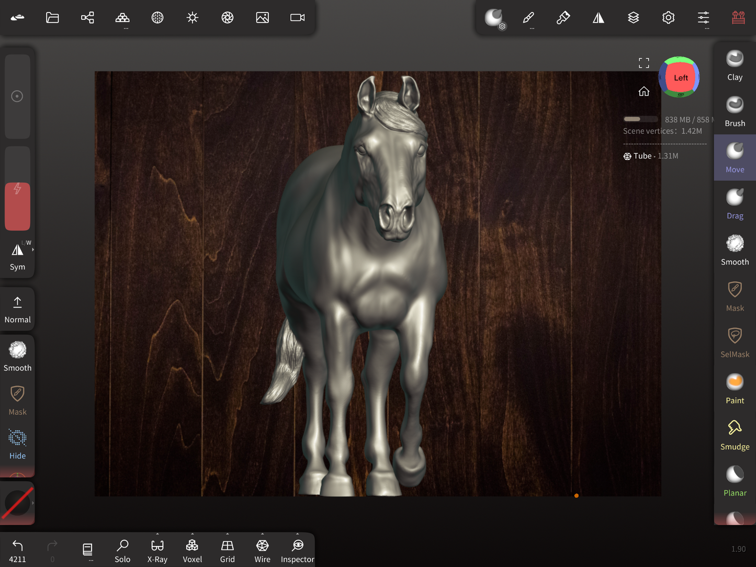Select the Planar tool

[x=735, y=481]
